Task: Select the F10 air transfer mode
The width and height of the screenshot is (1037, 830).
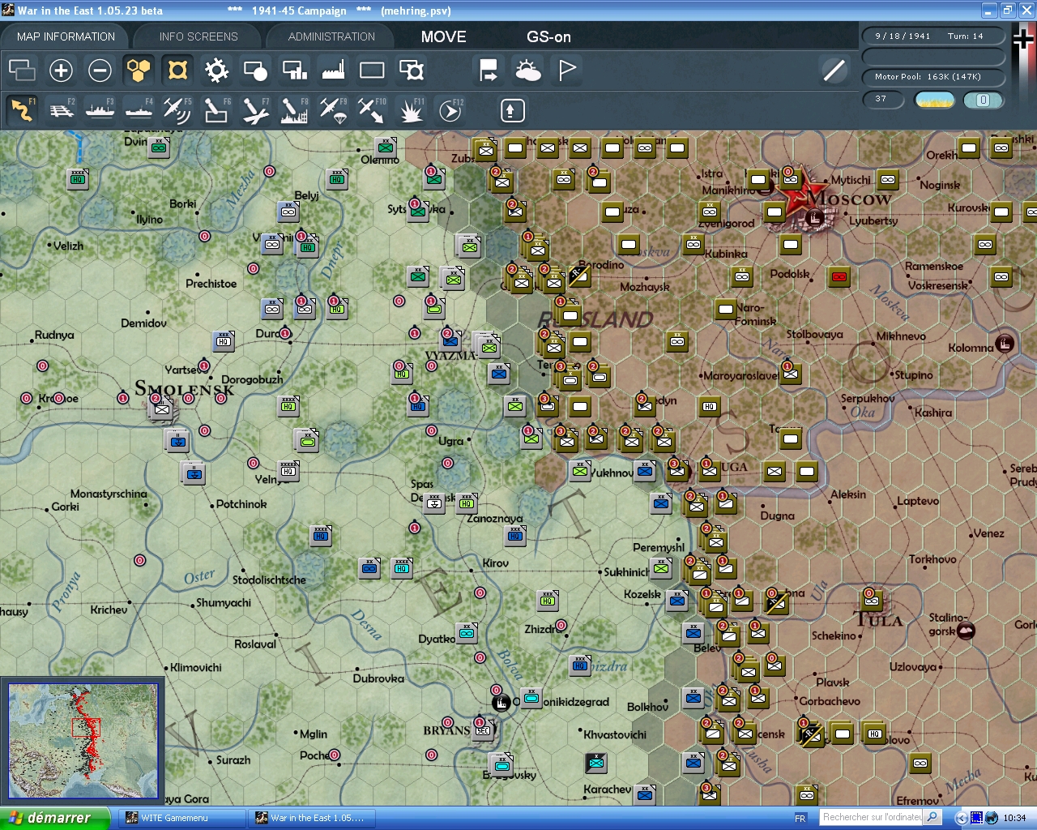Action: click(x=372, y=109)
